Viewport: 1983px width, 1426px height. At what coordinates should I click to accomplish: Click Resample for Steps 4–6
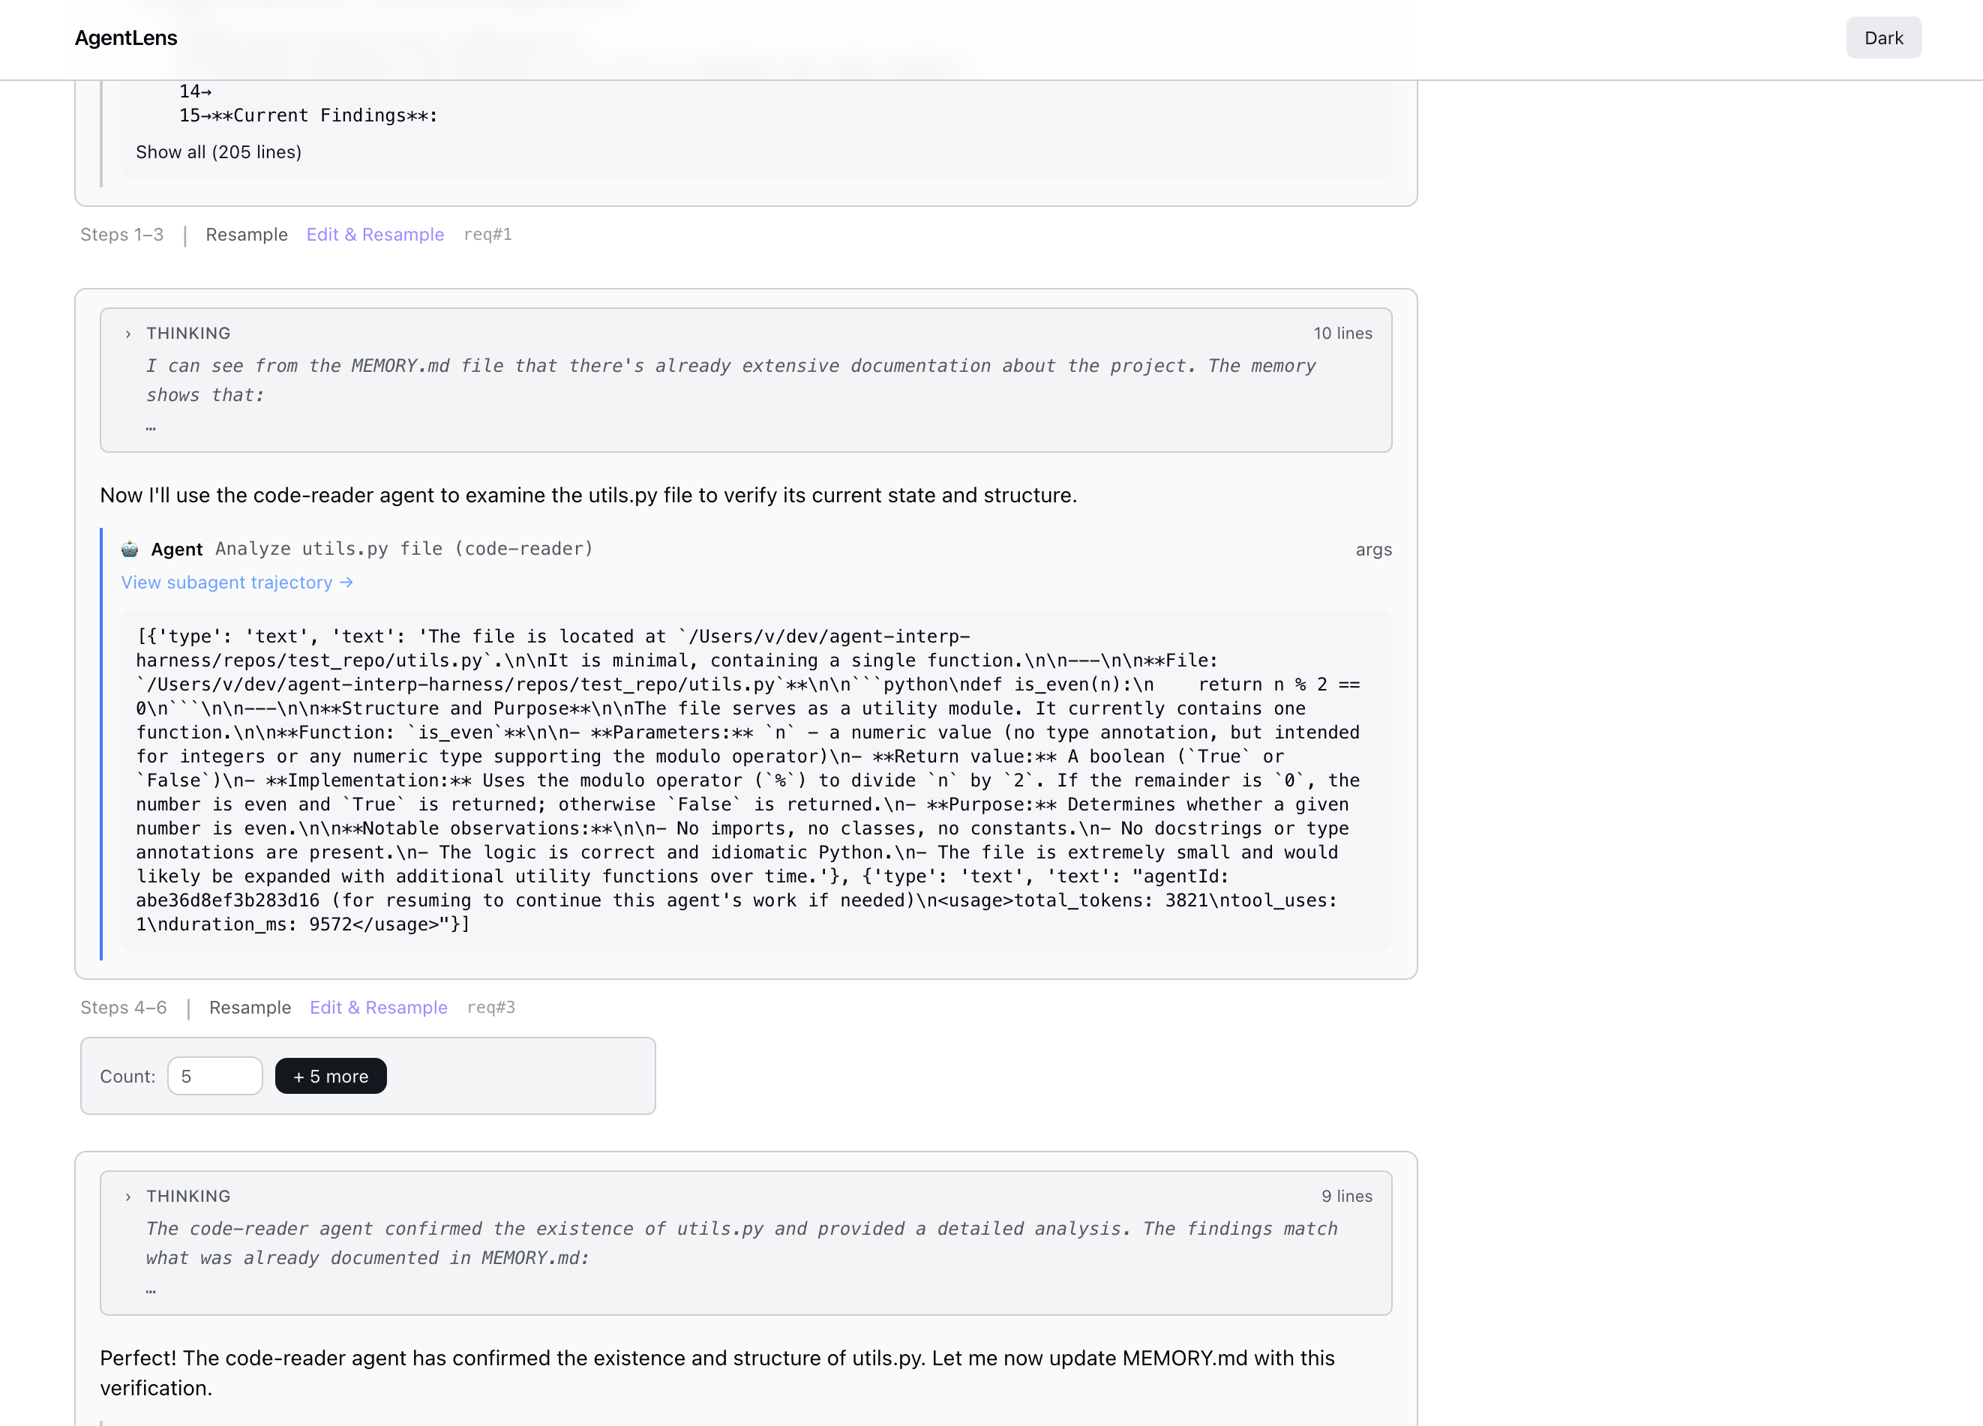coord(249,1008)
